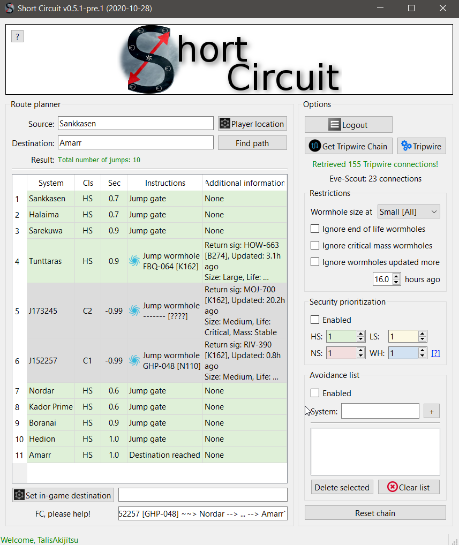
Task: Click the gears icon on Tripwire button
Action: (406, 146)
